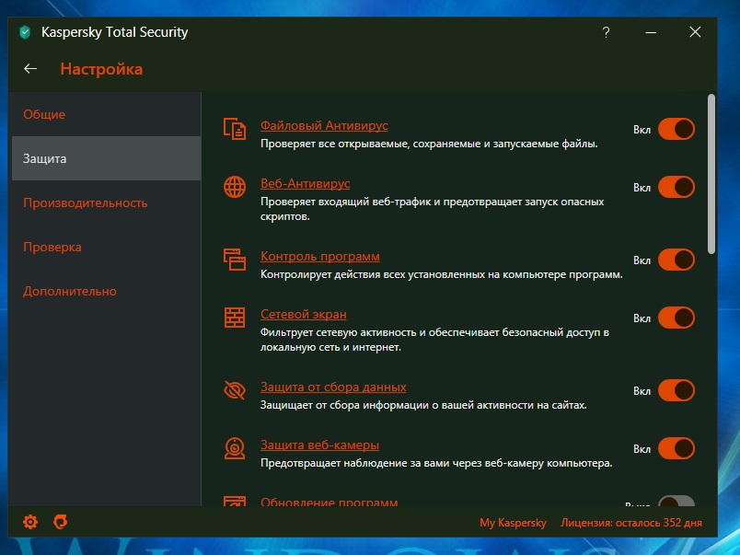Click the crossed-eye data collection protection icon
Screen dimensions: 740x555
tap(235, 390)
